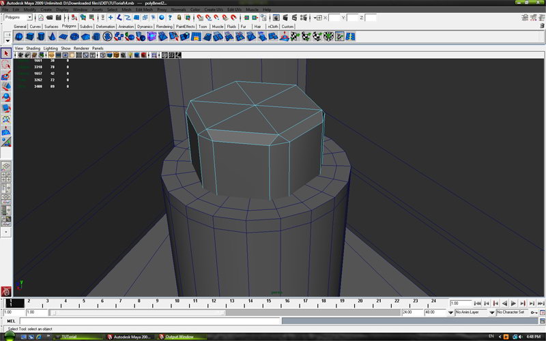Click the lightbulb use-all-lights icon
546x341 pixels.
130,55
